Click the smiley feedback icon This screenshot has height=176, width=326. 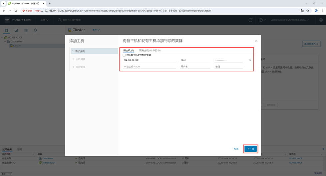[321, 20]
